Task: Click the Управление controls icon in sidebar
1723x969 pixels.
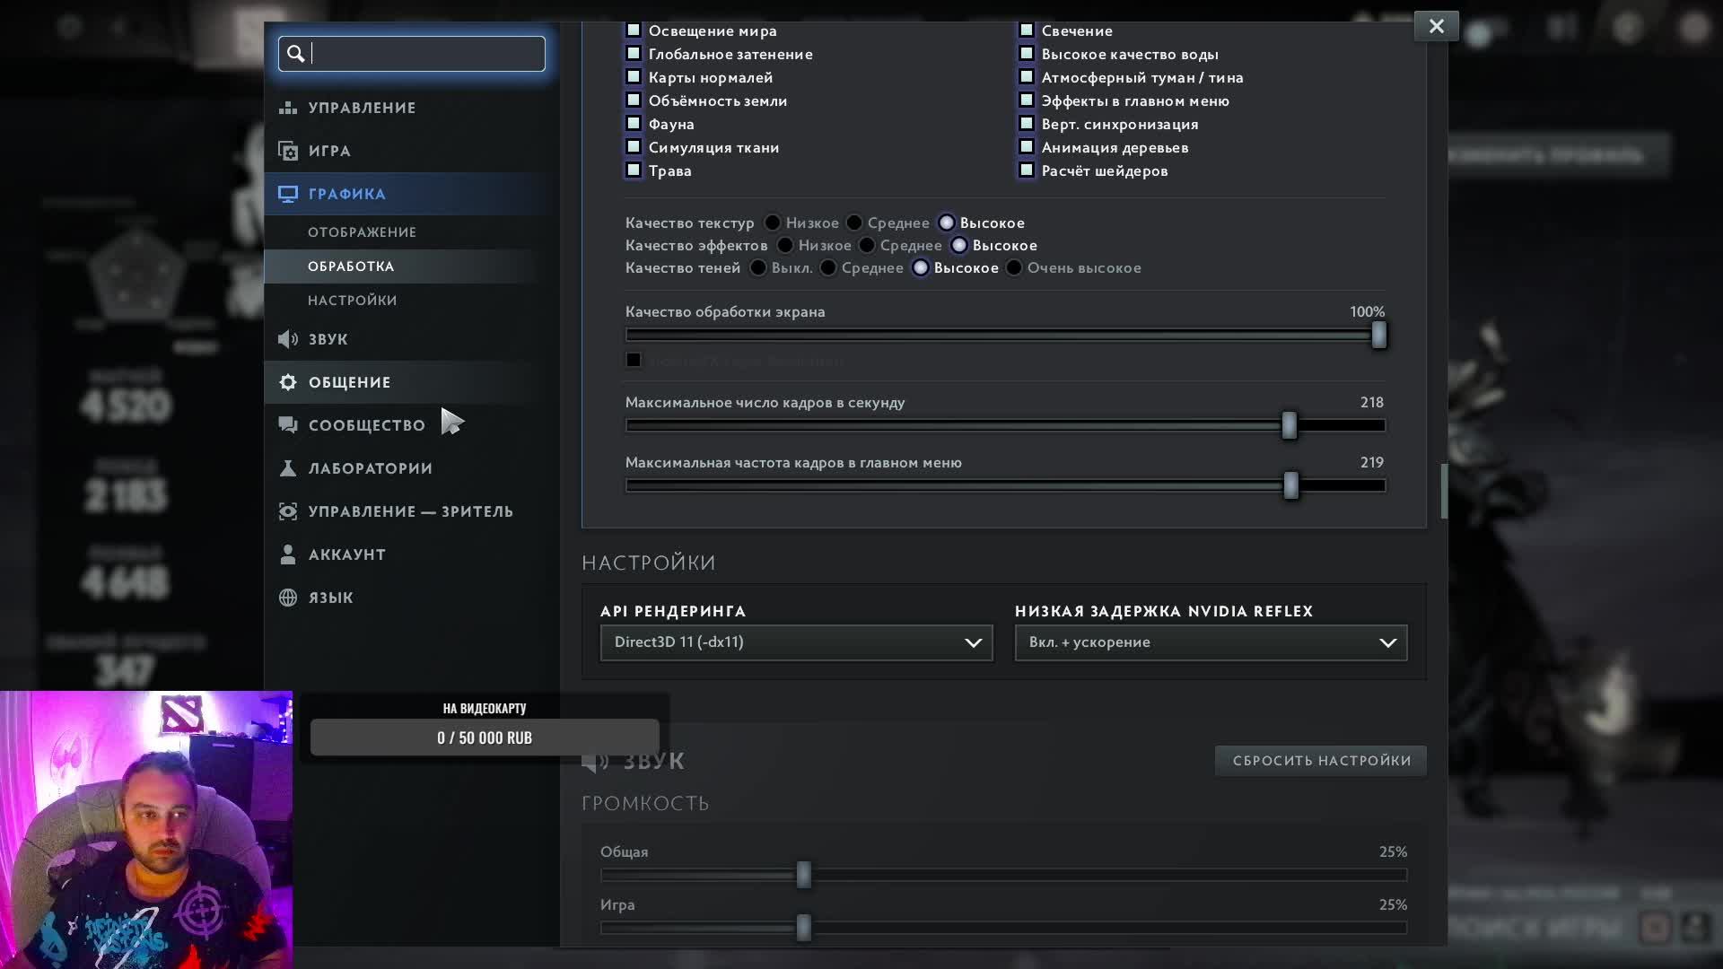Action: (288, 108)
